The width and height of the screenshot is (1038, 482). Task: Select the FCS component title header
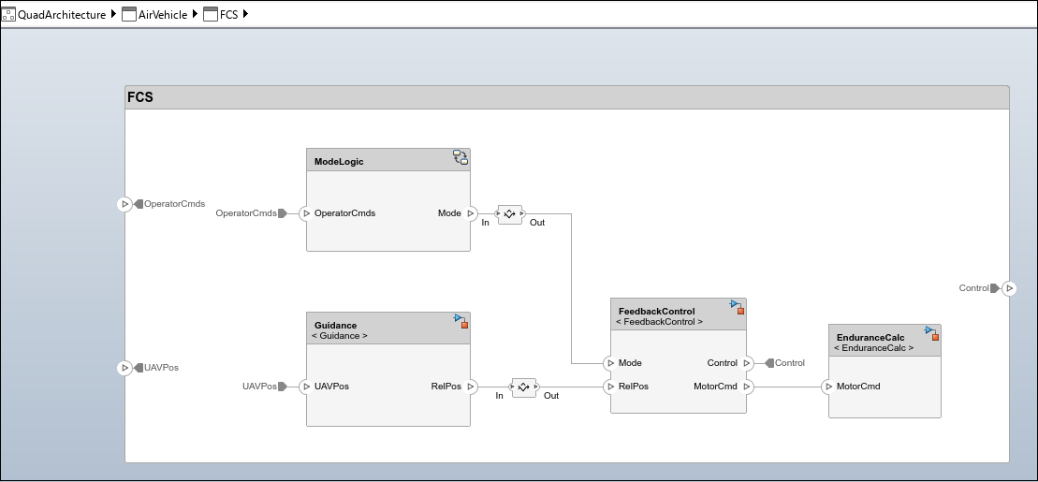point(566,97)
